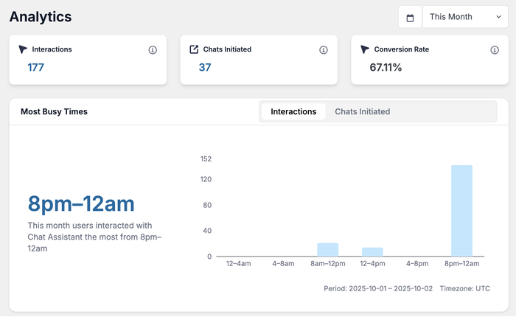This screenshot has width=516, height=317.
Task: Click the Conversion Rate card info icon
Action: pyautogui.click(x=495, y=50)
